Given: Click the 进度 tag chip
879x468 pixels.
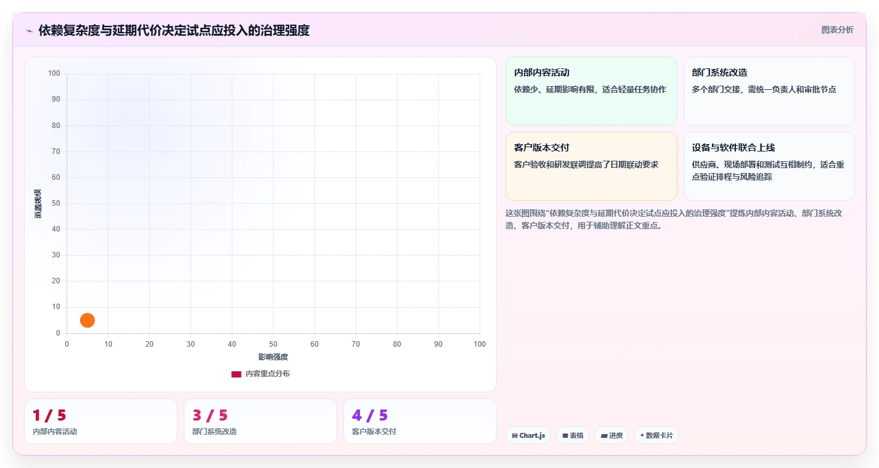Looking at the screenshot, I should pos(611,435).
